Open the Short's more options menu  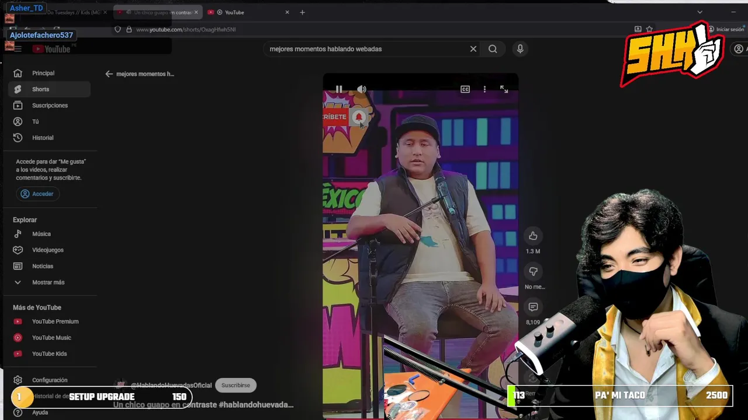pos(484,89)
